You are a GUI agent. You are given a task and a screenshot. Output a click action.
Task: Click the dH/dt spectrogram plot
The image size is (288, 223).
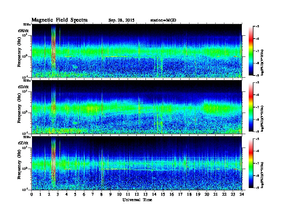(137, 51)
